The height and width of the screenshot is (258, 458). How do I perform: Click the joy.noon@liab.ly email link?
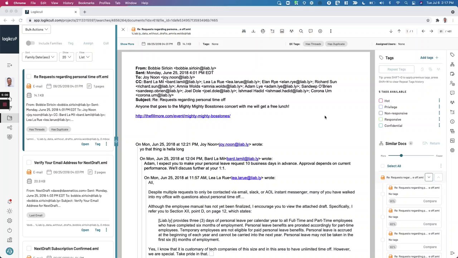click(234, 144)
